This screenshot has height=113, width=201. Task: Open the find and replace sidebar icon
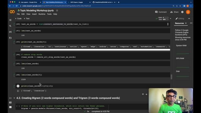[10, 26]
